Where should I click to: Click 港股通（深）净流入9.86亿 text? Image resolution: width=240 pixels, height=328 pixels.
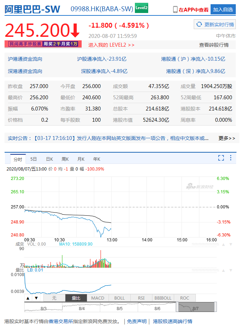click(196, 71)
